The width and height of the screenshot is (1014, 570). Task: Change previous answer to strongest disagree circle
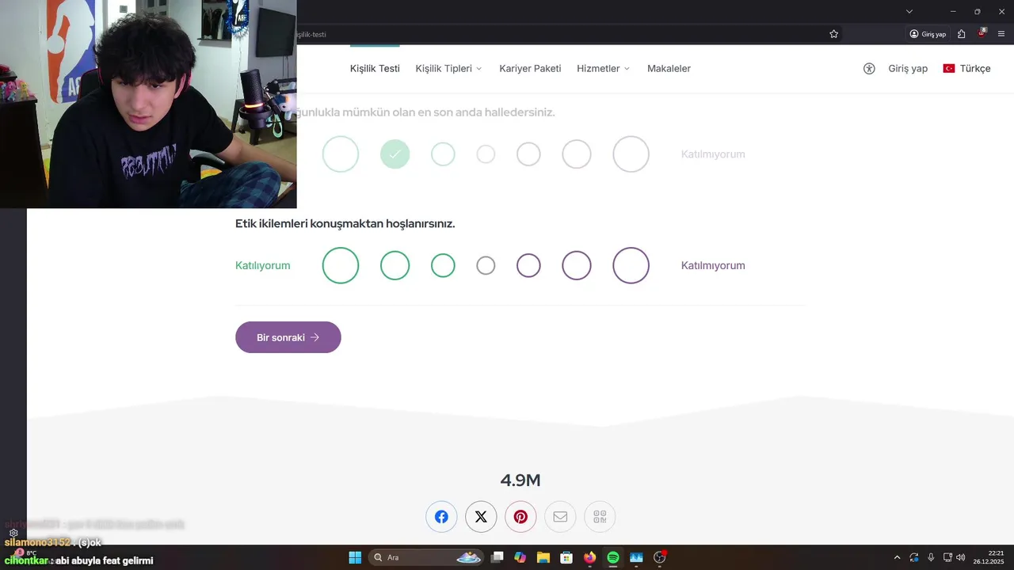(x=631, y=154)
